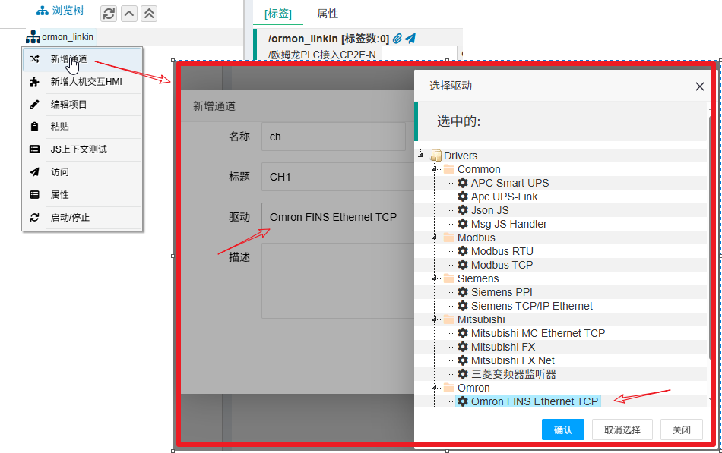
Task: Click the paper-plane icon beside 访问
Action: [x=34, y=172]
